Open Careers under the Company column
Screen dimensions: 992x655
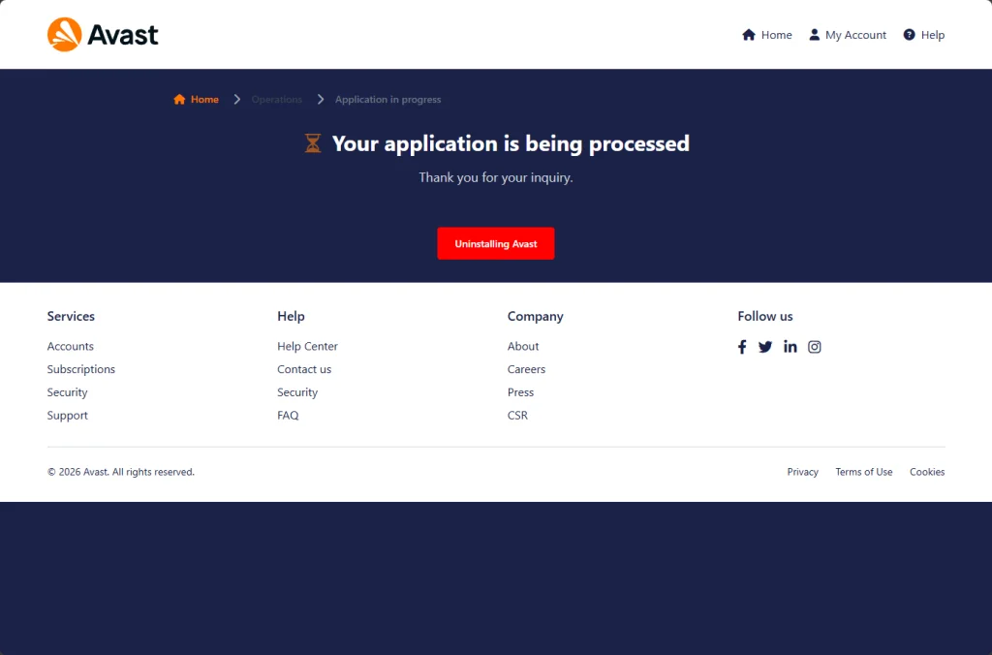tap(526, 369)
